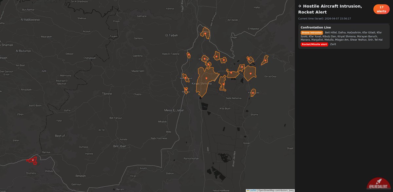This screenshot has width=393, height=192.
Task: Open the Leaflet attribution link
Action: coord(252,190)
